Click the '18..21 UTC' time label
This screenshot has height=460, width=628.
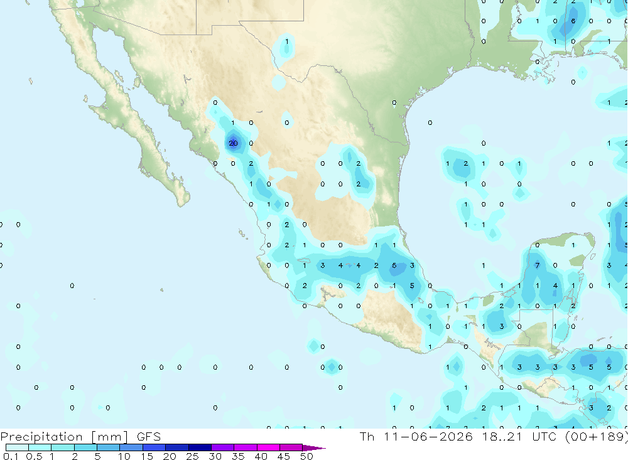(x=519, y=436)
